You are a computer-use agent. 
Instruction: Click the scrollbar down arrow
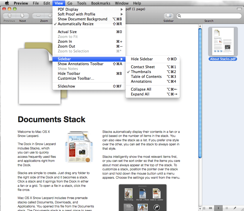tap(200, 209)
